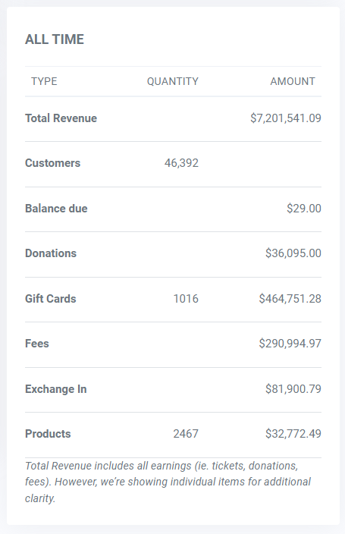345x534 pixels.
Task: Click the $464,751.28 gift cards amount
Action: [290, 299]
